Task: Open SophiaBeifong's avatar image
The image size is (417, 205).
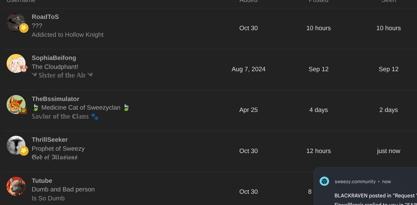Action: (15, 63)
